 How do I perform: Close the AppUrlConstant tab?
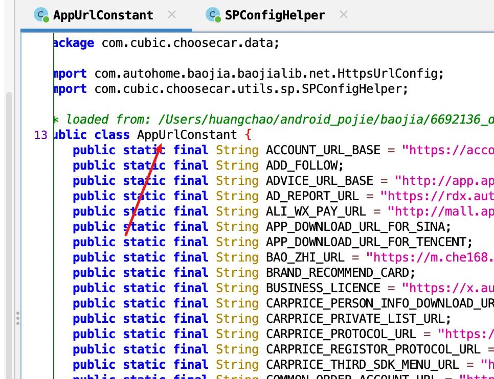[x=172, y=14]
